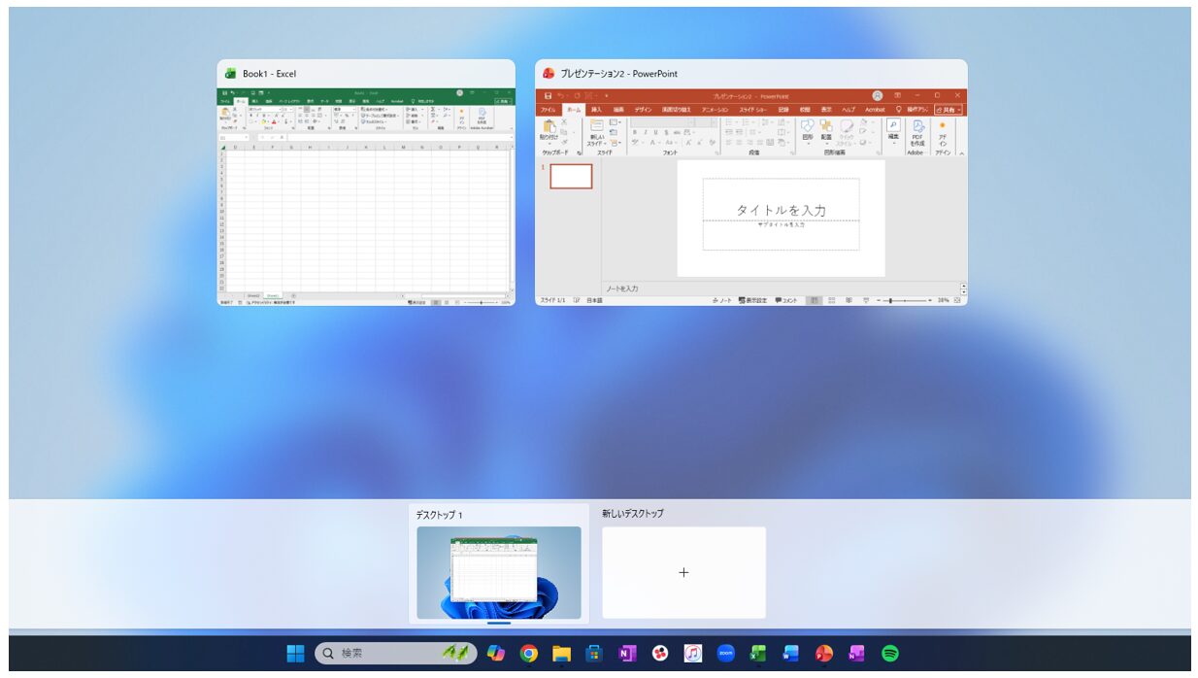Open OneNote icon next to Spotify
Image resolution: width=1198 pixels, height=678 pixels.
point(856,654)
